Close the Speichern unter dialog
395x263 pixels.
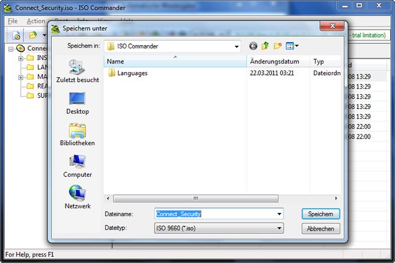pos(332,26)
